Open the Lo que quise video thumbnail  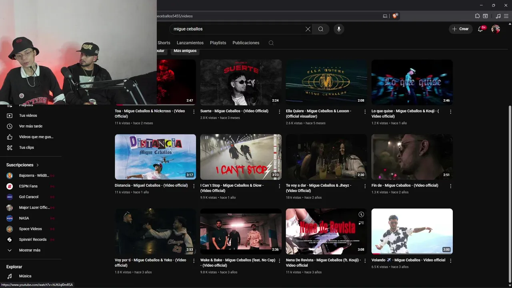pos(412,82)
